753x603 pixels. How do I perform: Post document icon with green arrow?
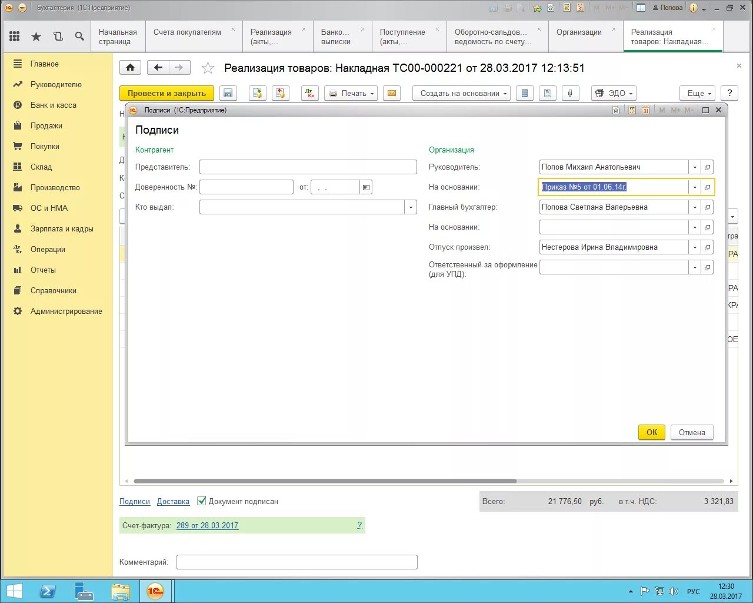(257, 93)
